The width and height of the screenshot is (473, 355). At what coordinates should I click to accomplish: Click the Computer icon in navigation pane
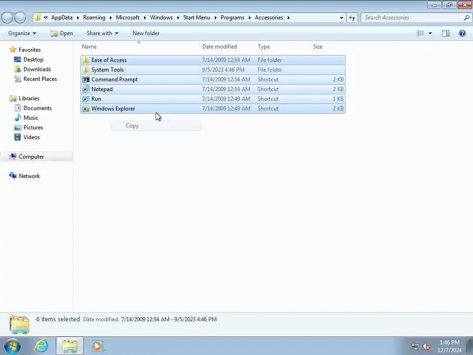point(12,156)
